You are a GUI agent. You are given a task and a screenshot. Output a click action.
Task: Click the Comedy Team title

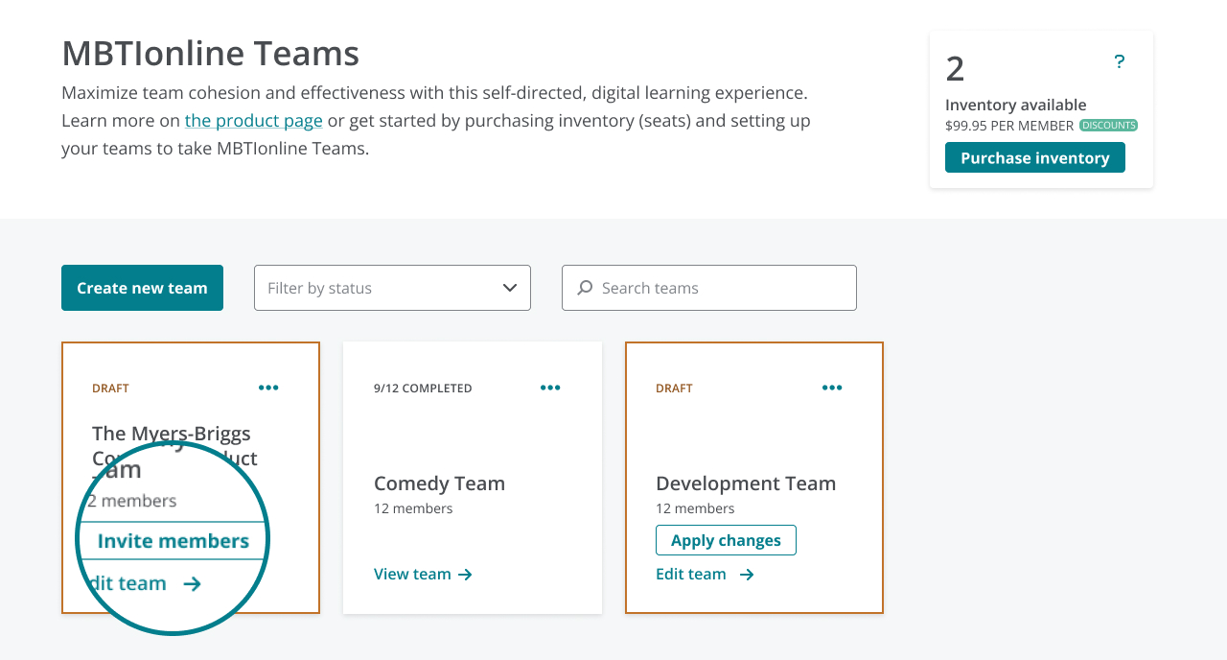click(x=439, y=483)
